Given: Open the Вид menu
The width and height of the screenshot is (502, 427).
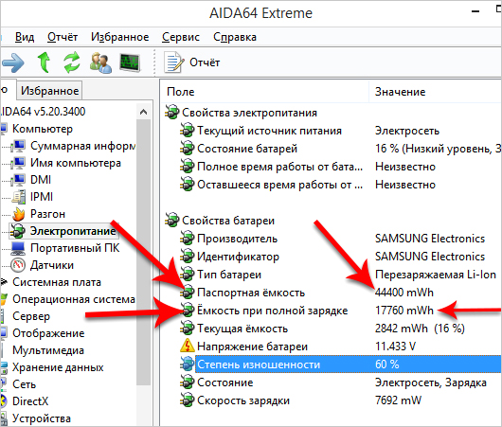Looking at the screenshot, I should (25, 37).
